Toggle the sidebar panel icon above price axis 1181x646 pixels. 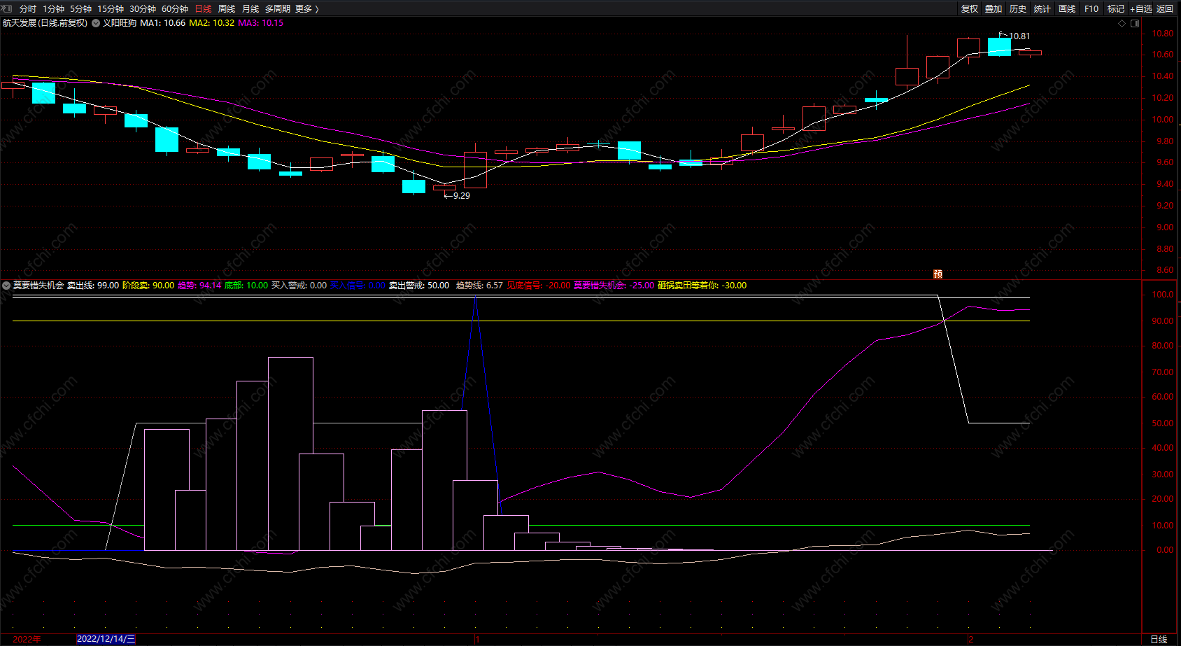[x=1135, y=23]
